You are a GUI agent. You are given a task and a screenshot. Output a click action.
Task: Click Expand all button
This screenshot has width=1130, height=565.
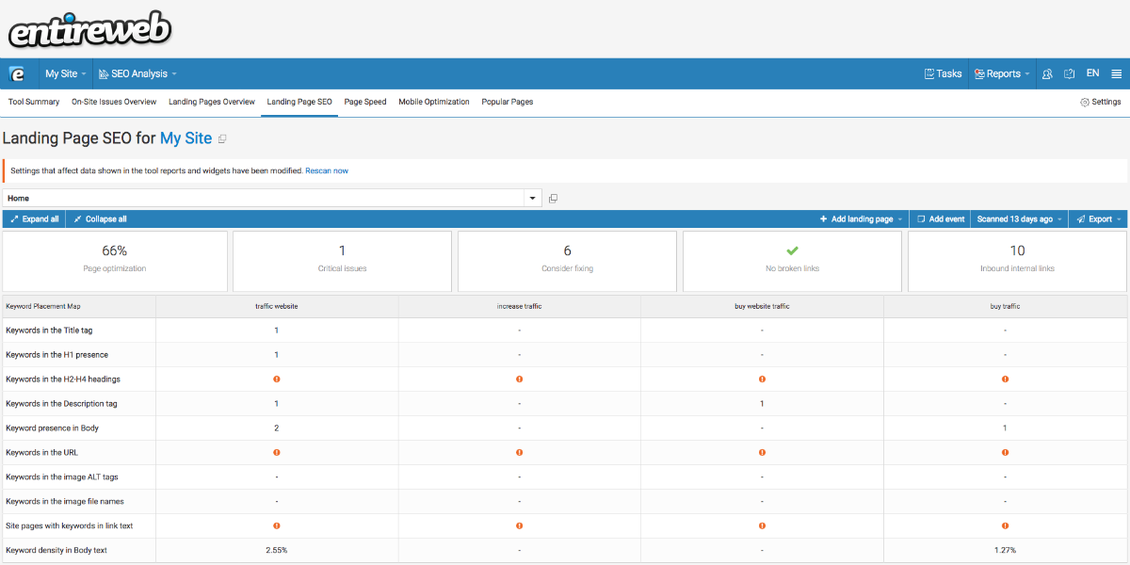point(35,218)
